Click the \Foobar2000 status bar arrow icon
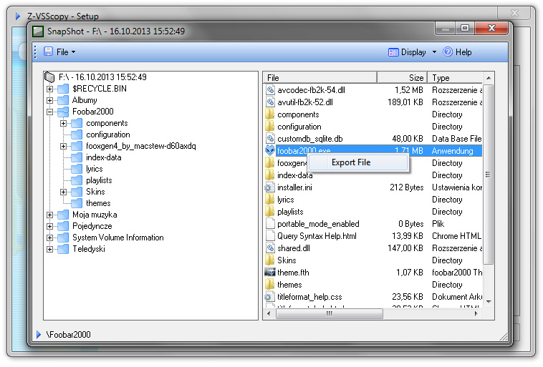 pyautogui.click(x=39, y=335)
